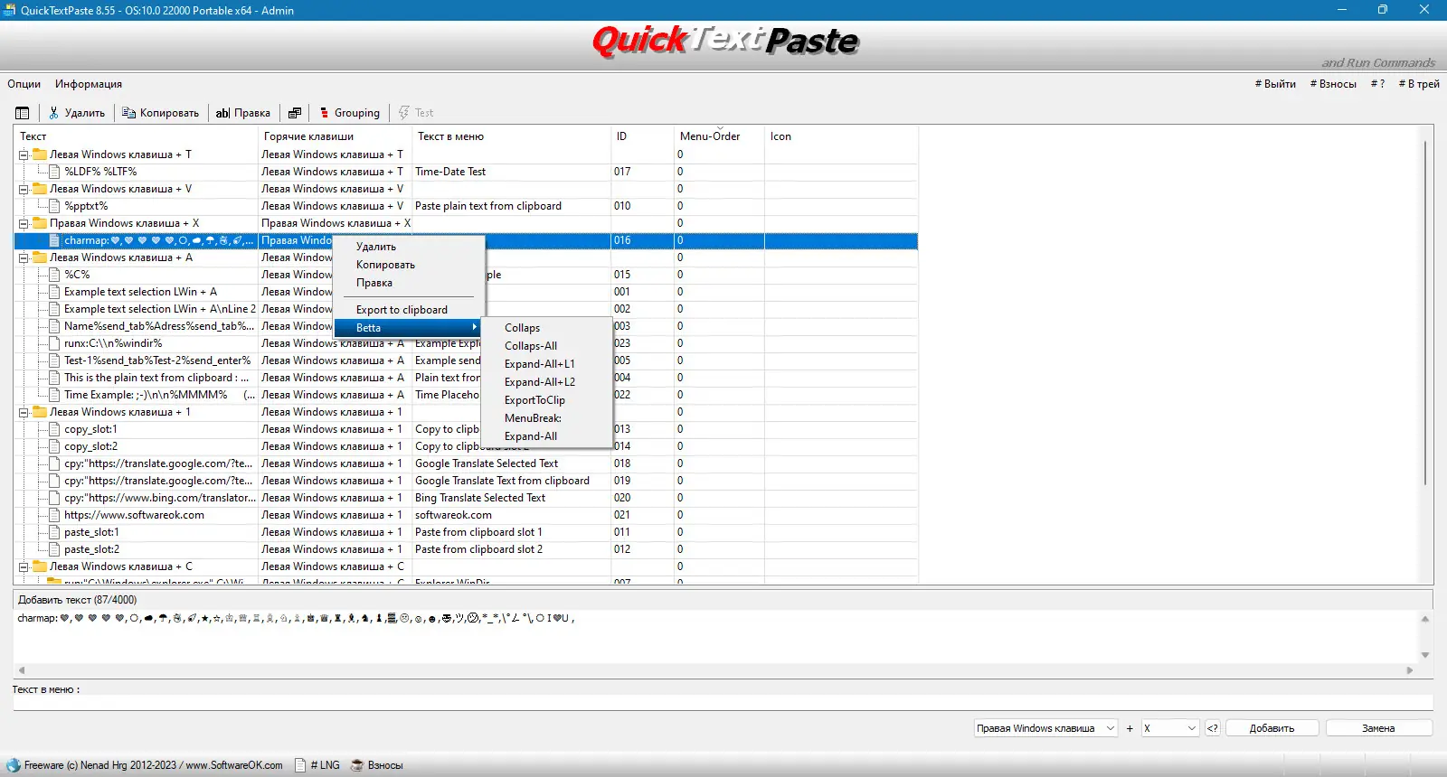This screenshot has width=1447, height=777.
Task: Click the Замена button
Action: tap(1378, 728)
